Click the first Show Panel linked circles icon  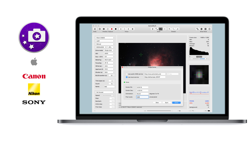click(x=197, y=29)
